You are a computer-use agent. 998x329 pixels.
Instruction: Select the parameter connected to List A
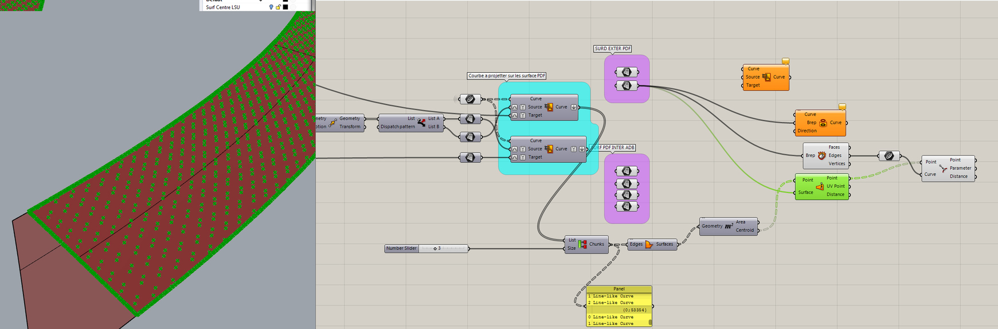tap(470, 119)
